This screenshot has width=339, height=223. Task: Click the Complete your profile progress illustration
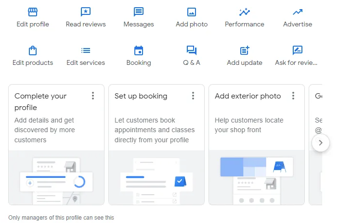[x=56, y=178]
